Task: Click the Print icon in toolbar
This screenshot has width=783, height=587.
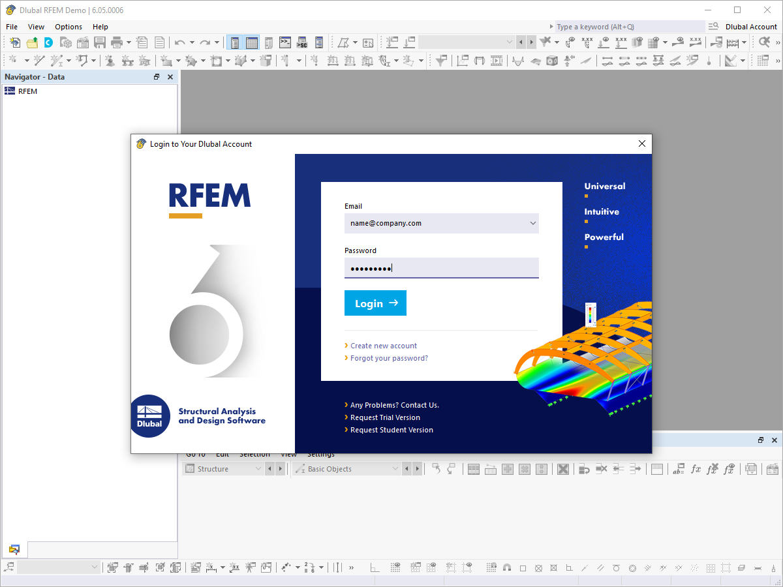Action: pyautogui.click(x=117, y=42)
